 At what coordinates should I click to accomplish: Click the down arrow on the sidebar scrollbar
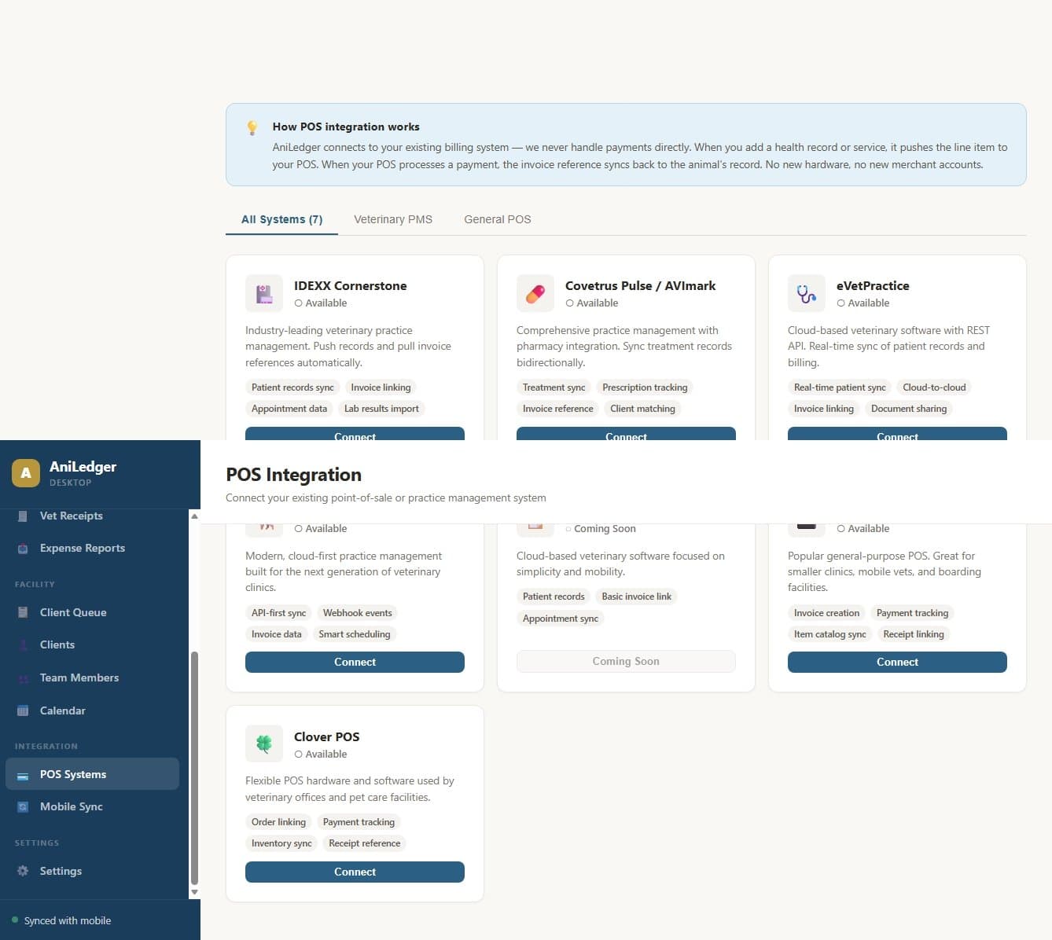pyautogui.click(x=194, y=892)
